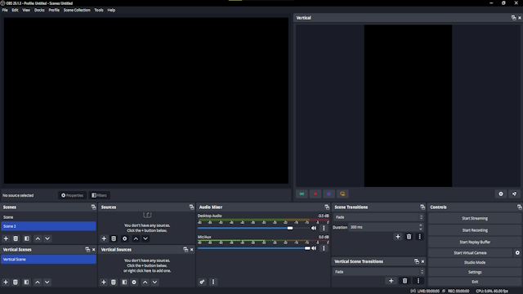Open the Edit menu
The width and height of the screenshot is (523, 294).
[15, 10]
